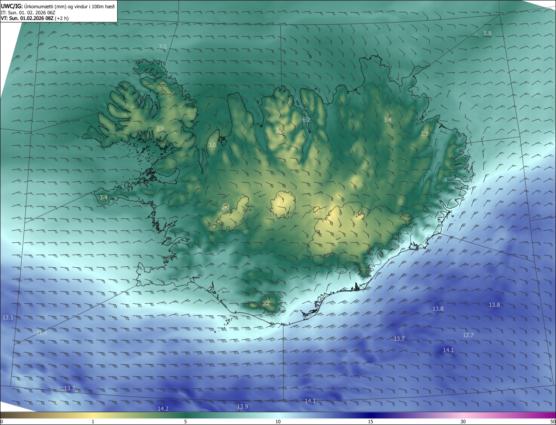Click the "0" tick on the colour scale
556x425 pixels.
(2, 422)
